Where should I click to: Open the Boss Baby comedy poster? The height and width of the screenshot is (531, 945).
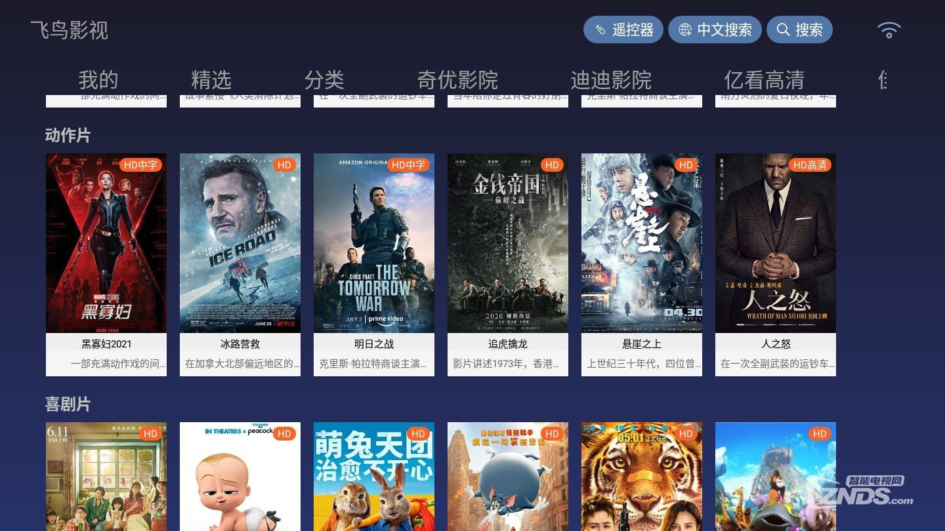(240, 477)
